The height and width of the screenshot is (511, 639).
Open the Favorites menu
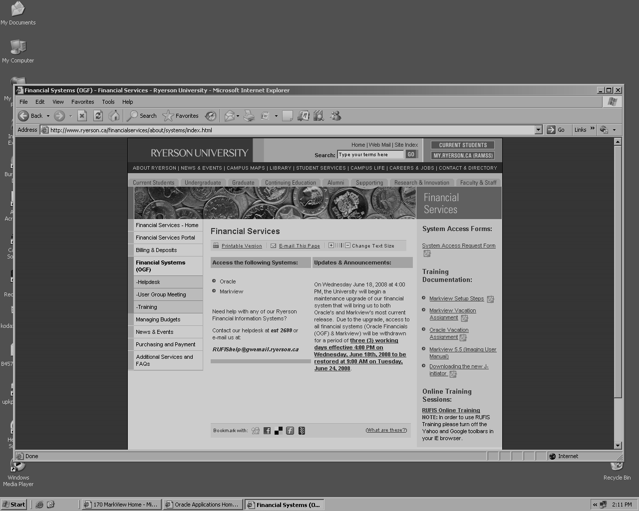point(82,102)
